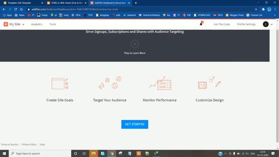Show more bookmarks overflow chevron
Viewport: 279px width, 157px height.
click(275, 15)
